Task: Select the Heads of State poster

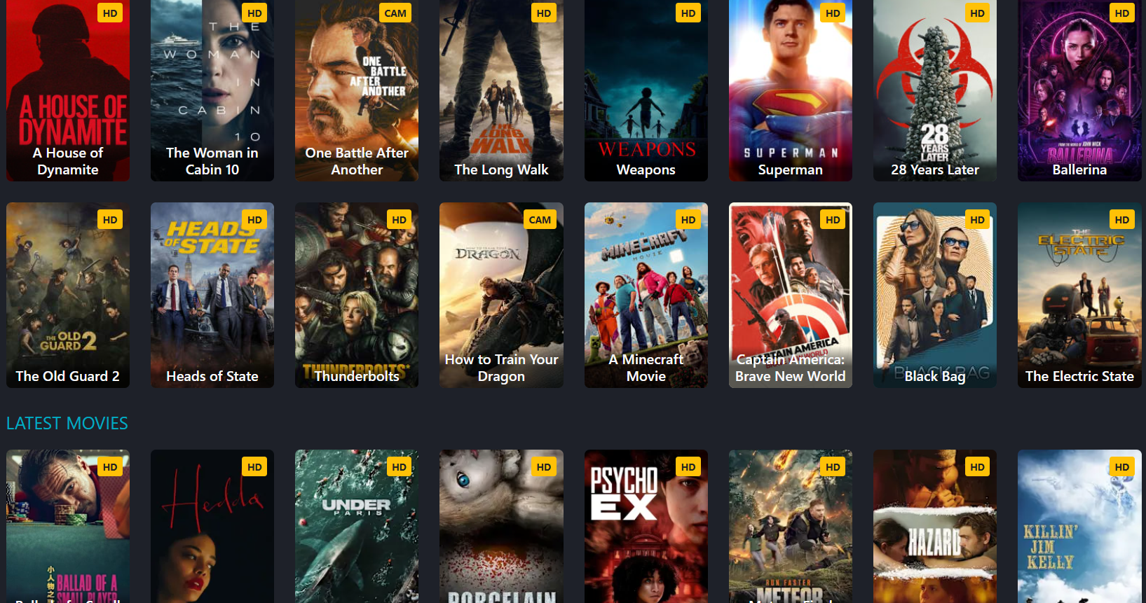Action: [212, 295]
